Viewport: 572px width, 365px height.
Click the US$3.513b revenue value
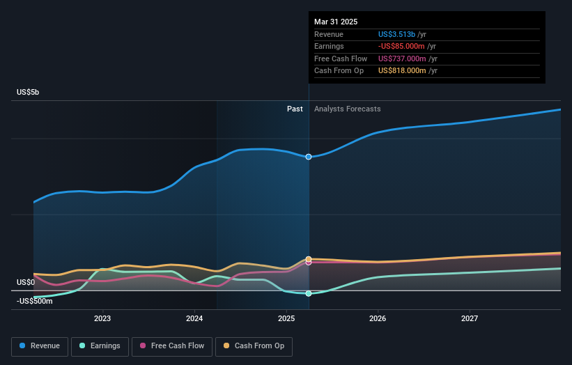(x=396, y=34)
